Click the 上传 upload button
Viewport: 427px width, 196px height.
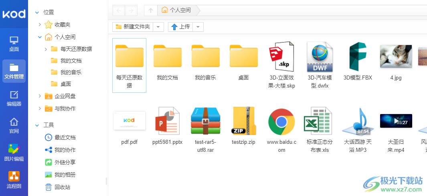[x=180, y=27]
